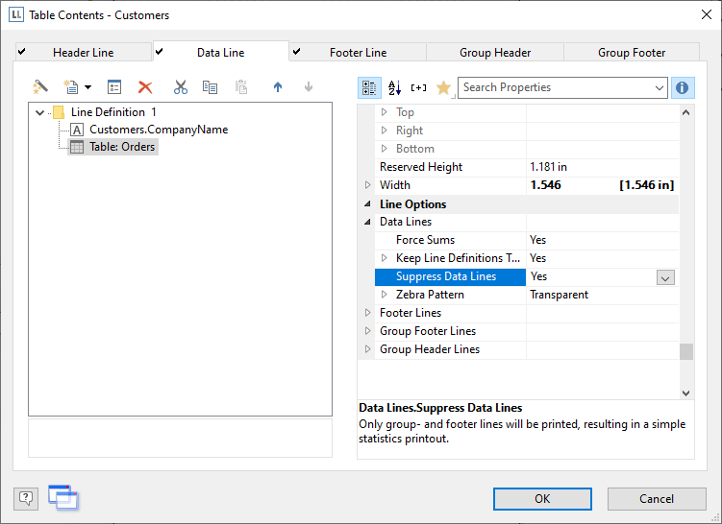Click the yellow star favorites icon
This screenshot has width=722, height=524.
coord(443,88)
